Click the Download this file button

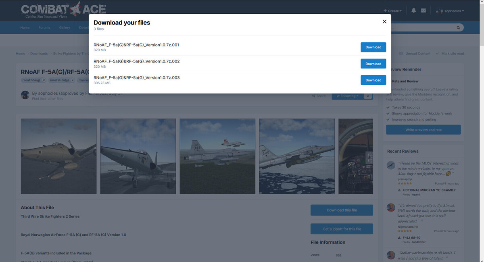coord(342,210)
